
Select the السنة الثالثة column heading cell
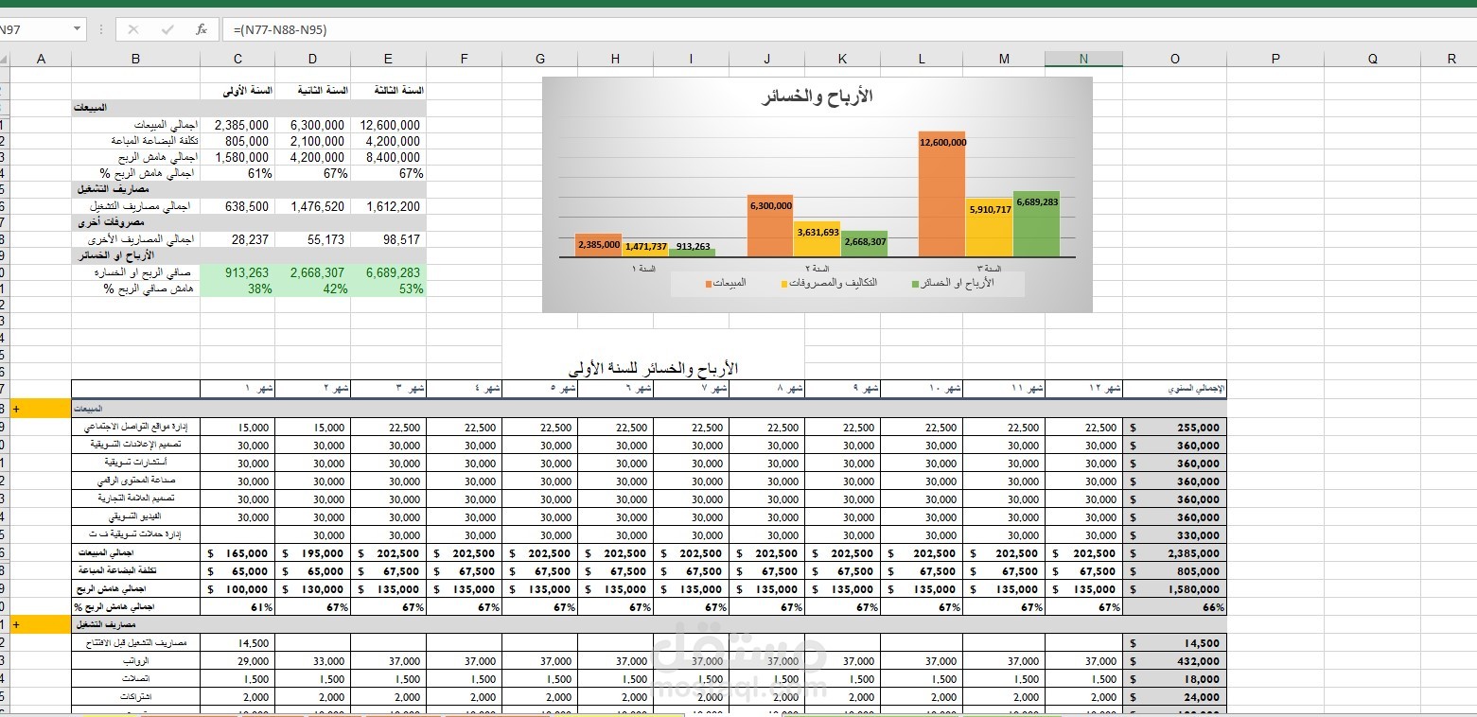coord(389,91)
